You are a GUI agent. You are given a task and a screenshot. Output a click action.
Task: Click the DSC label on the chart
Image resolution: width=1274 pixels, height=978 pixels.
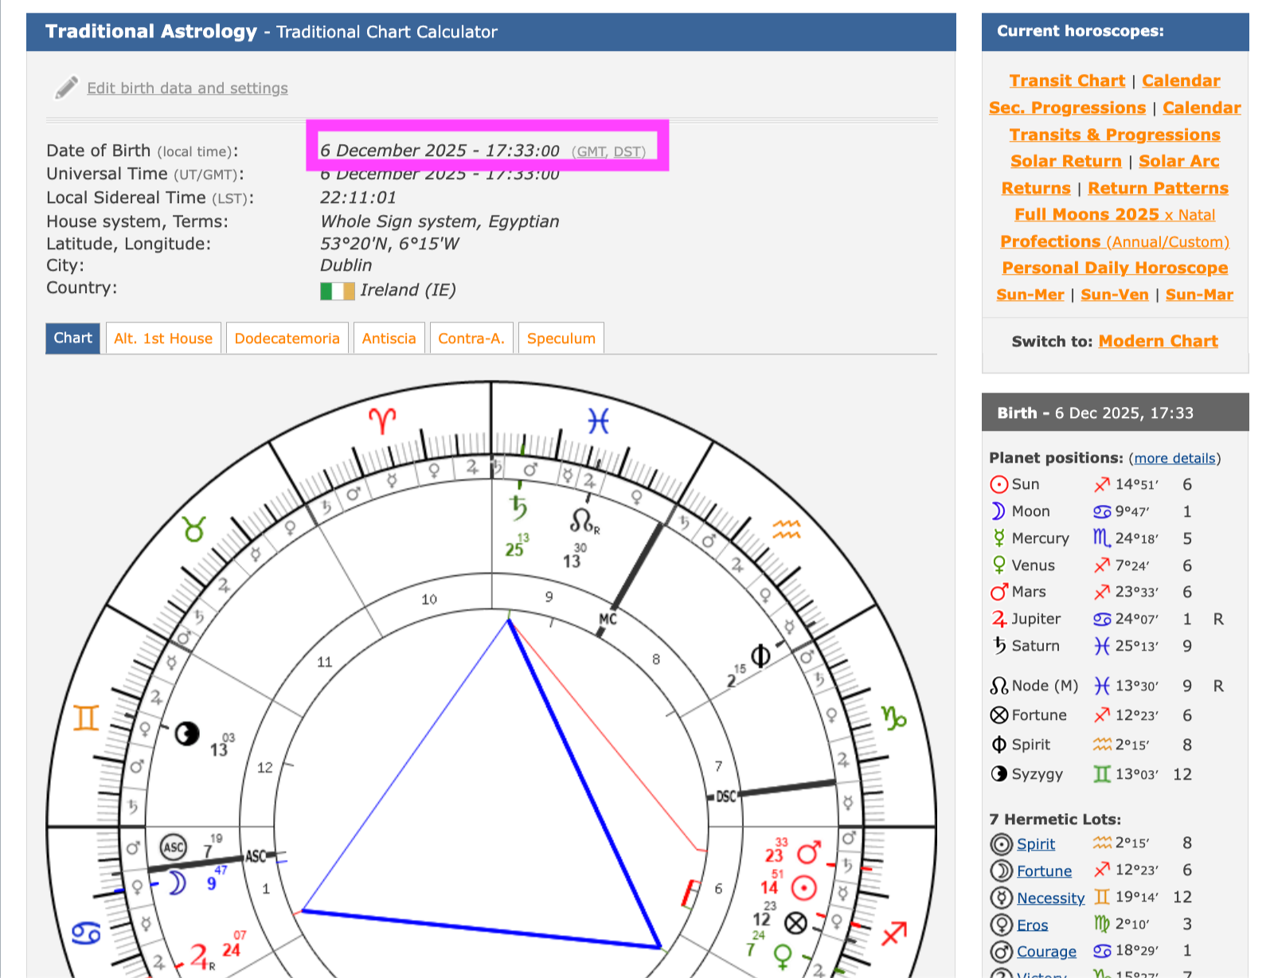pyautogui.click(x=725, y=796)
